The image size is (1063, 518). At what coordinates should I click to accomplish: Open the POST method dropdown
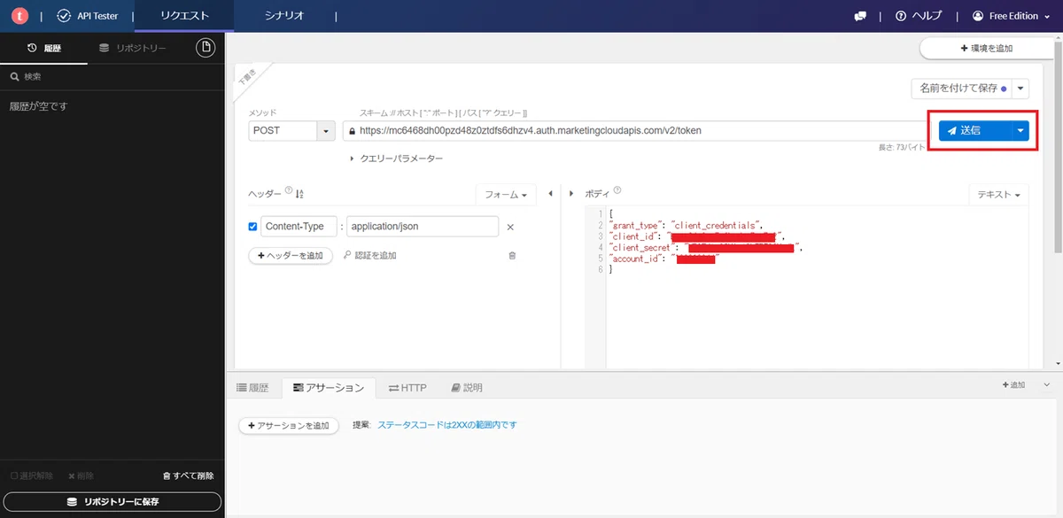[291, 130]
